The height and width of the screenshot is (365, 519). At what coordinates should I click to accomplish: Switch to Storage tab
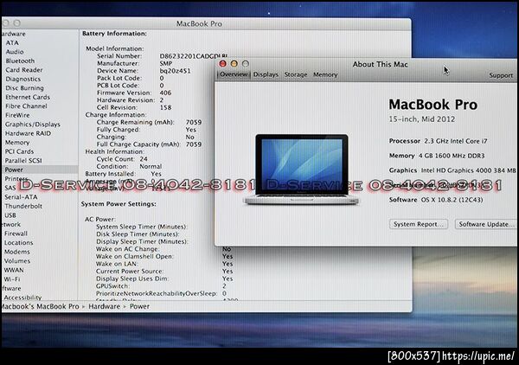(296, 74)
